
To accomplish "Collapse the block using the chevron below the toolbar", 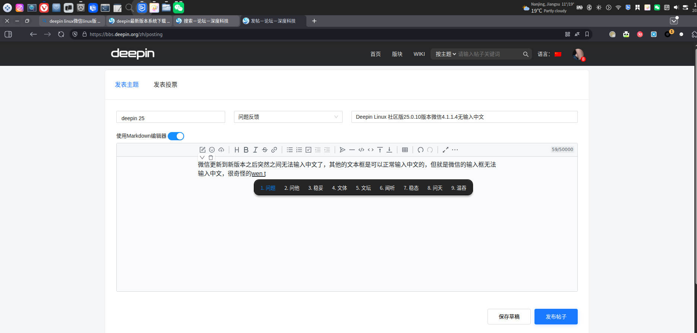I will click(x=202, y=157).
